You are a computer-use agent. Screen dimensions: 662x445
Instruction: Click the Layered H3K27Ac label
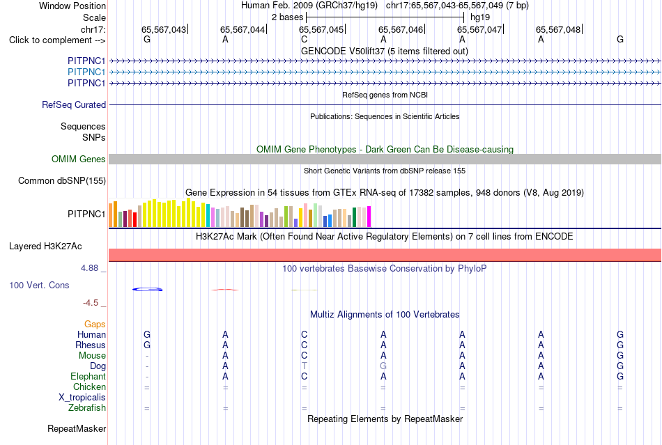[45, 247]
